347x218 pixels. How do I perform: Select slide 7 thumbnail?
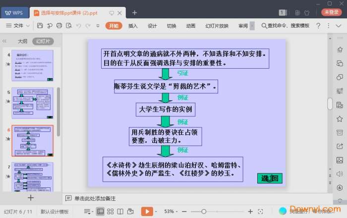(x=32, y=177)
